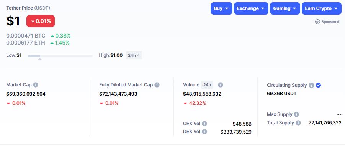Click the verified checkmark badge by Circulating Supply
The height and width of the screenshot is (147, 345).
pyautogui.click(x=318, y=85)
